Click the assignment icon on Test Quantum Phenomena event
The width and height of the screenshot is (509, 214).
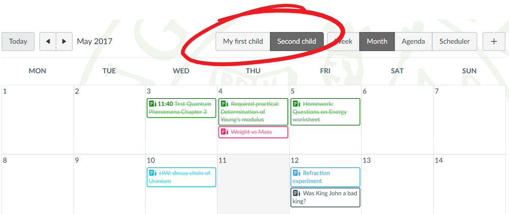(x=152, y=104)
